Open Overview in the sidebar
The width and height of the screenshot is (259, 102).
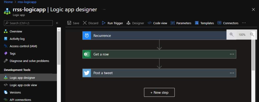click(16, 31)
